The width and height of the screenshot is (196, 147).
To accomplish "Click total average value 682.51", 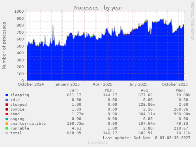I will (x=146, y=133).
